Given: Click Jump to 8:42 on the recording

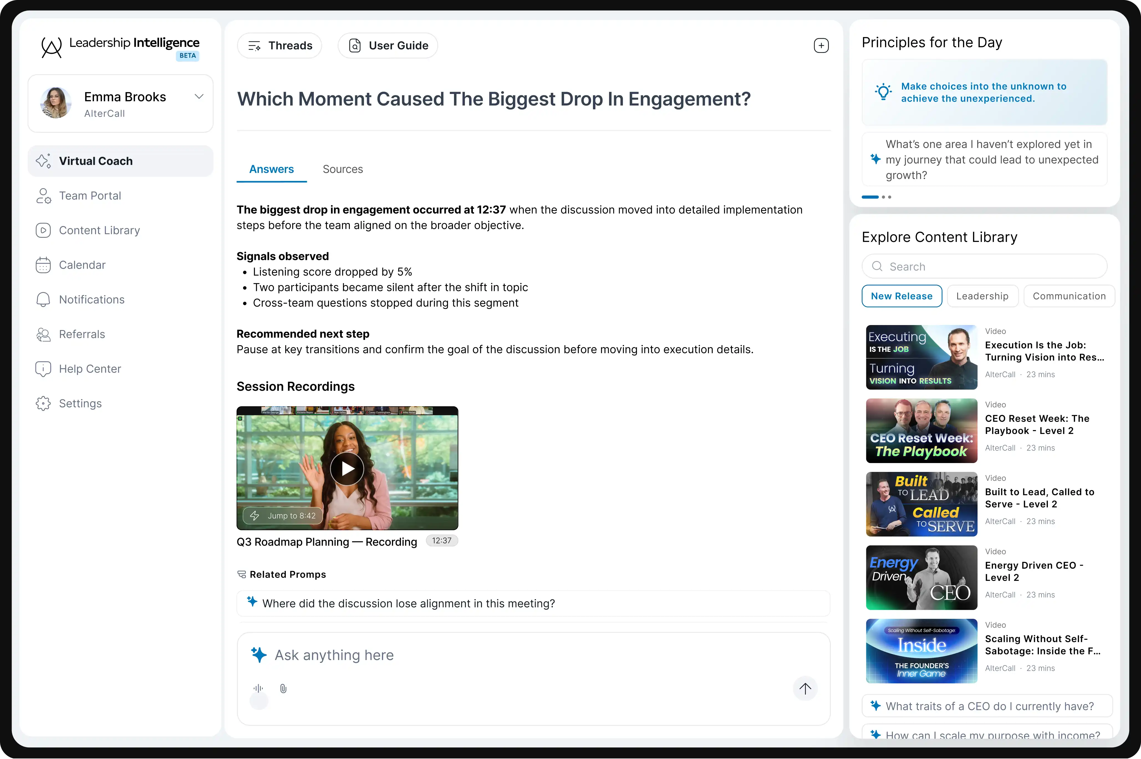Looking at the screenshot, I should 283,515.
